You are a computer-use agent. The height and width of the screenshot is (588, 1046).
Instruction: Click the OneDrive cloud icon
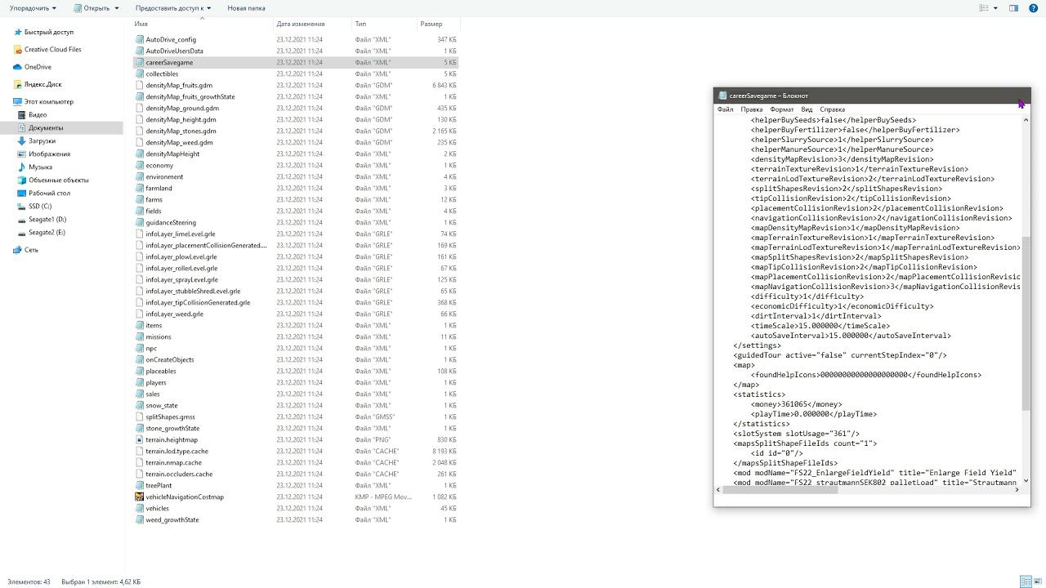(17, 67)
